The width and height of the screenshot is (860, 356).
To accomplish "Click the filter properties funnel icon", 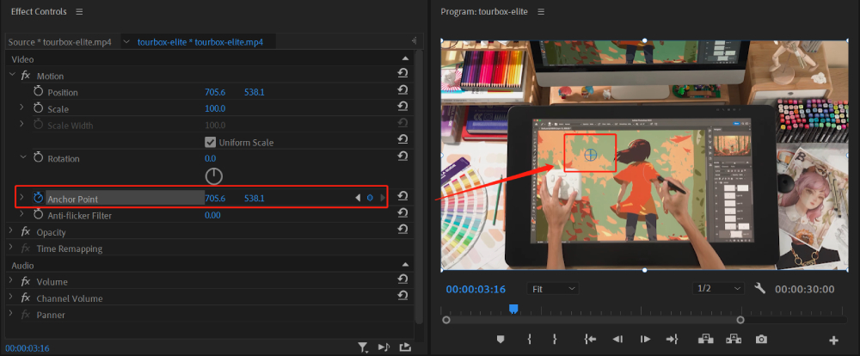I will (x=363, y=347).
